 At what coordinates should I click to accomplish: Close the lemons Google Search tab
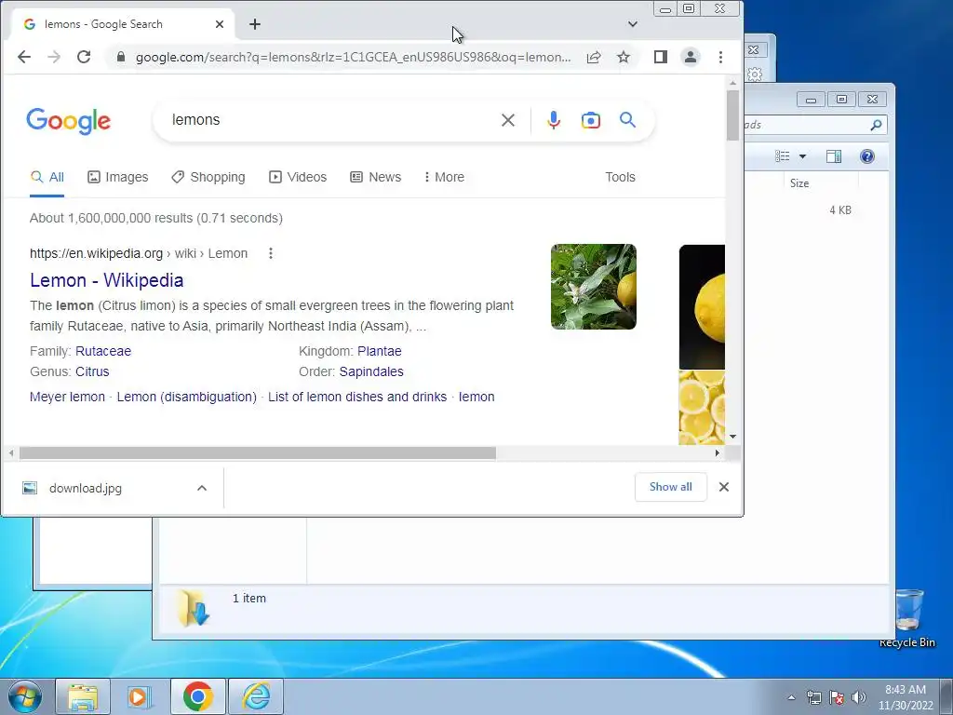tap(220, 24)
